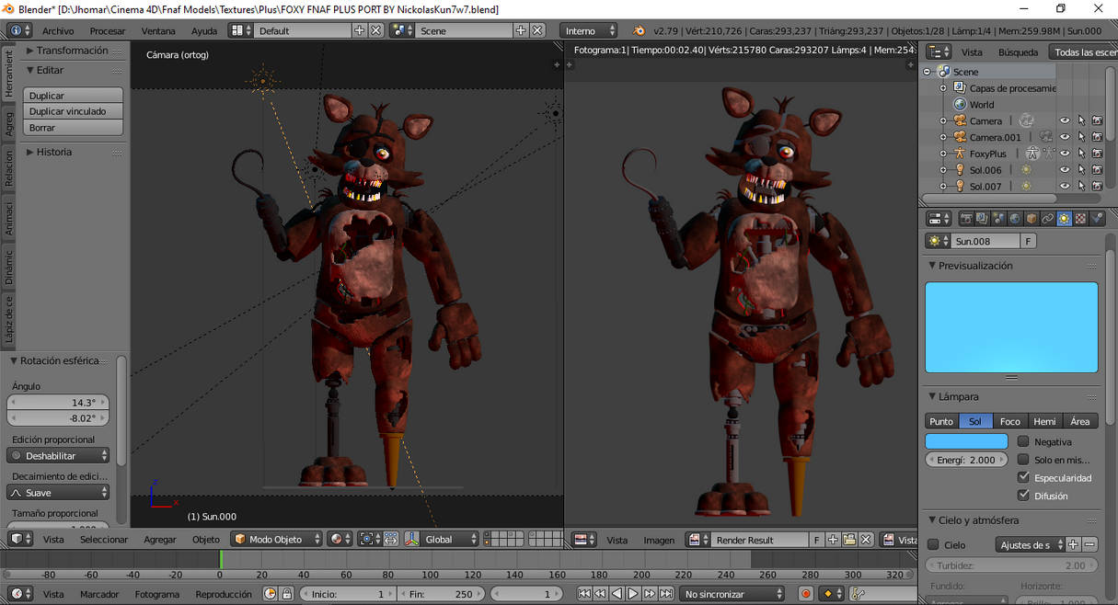Click the add screen layout plus icon
1118x605 pixels.
coord(360,30)
